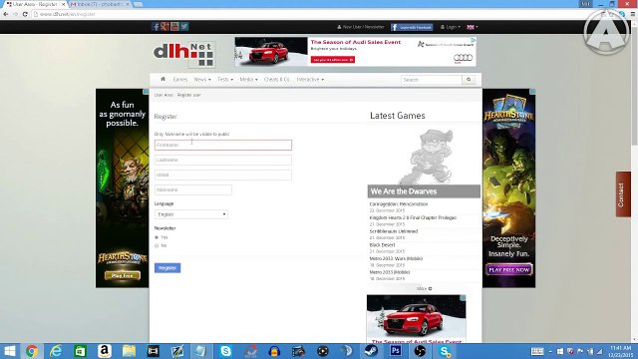Image resolution: width=638 pixels, height=359 pixels.
Task: Open File Explorer from the taskbar
Action: coord(129,351)
